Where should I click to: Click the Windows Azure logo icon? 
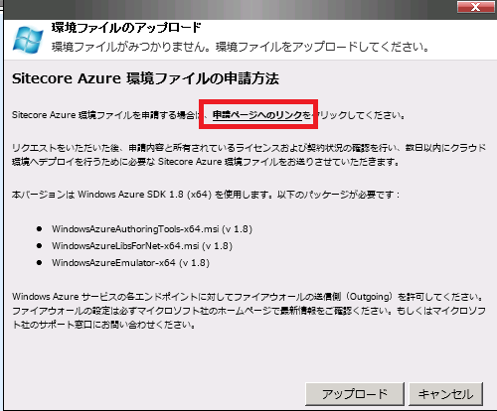tap(28, 40)
